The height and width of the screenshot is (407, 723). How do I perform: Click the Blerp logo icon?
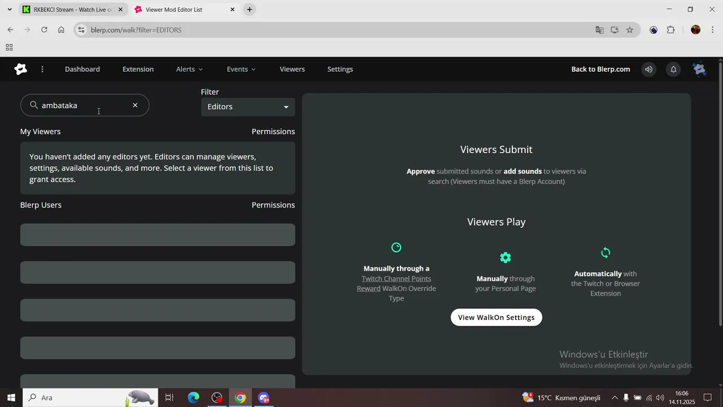coord(21,69)
